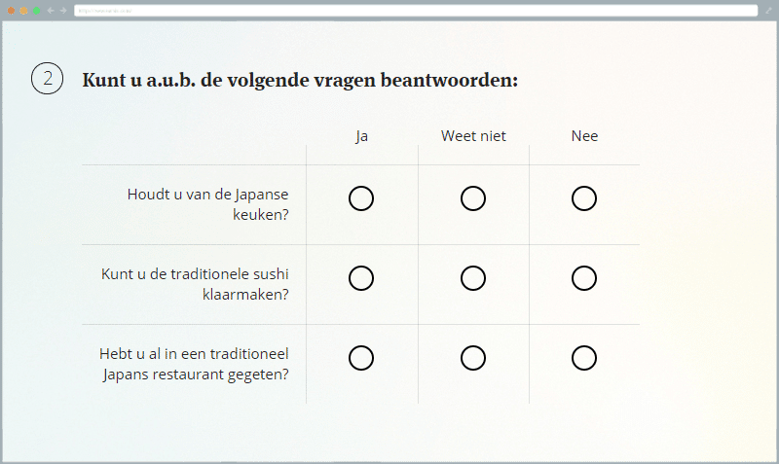Select Ja for Japans restaurant gegeten question
This screenshot has height=464, width=779.
pos(361,358)
